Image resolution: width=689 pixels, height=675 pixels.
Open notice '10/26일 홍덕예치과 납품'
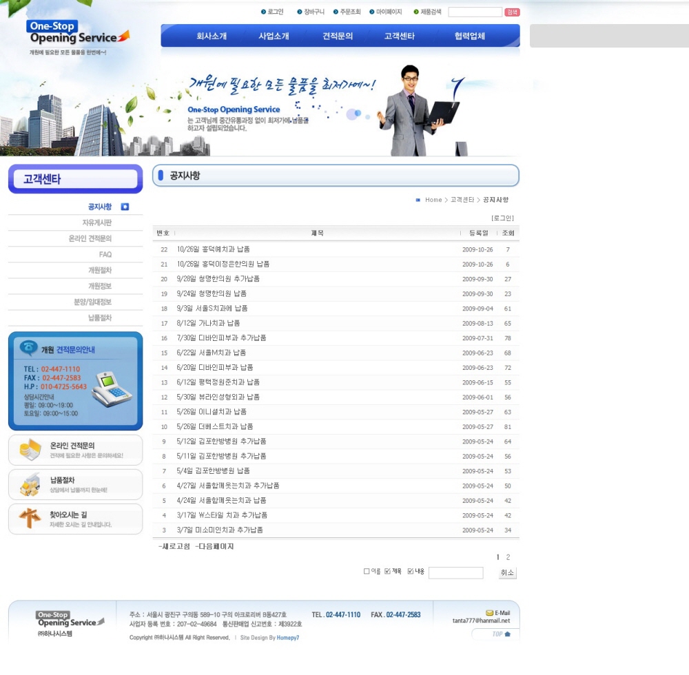click(214, 249)
